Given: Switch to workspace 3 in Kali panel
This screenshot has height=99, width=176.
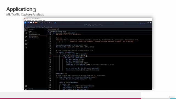Looking at the screenshot, I should 47,23.
